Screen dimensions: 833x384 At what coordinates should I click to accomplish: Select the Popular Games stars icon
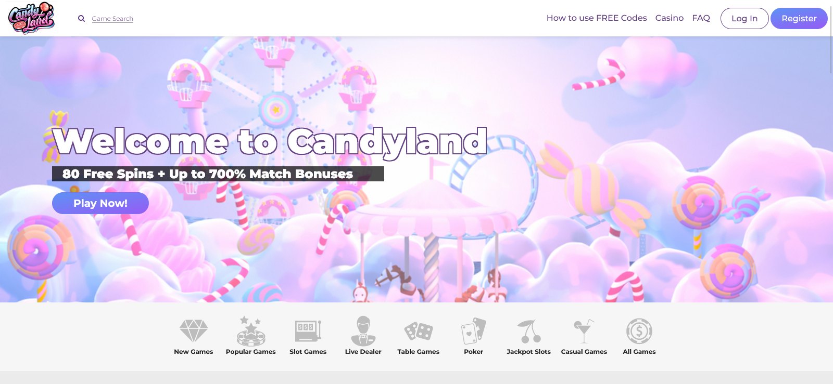coord(251,331)
